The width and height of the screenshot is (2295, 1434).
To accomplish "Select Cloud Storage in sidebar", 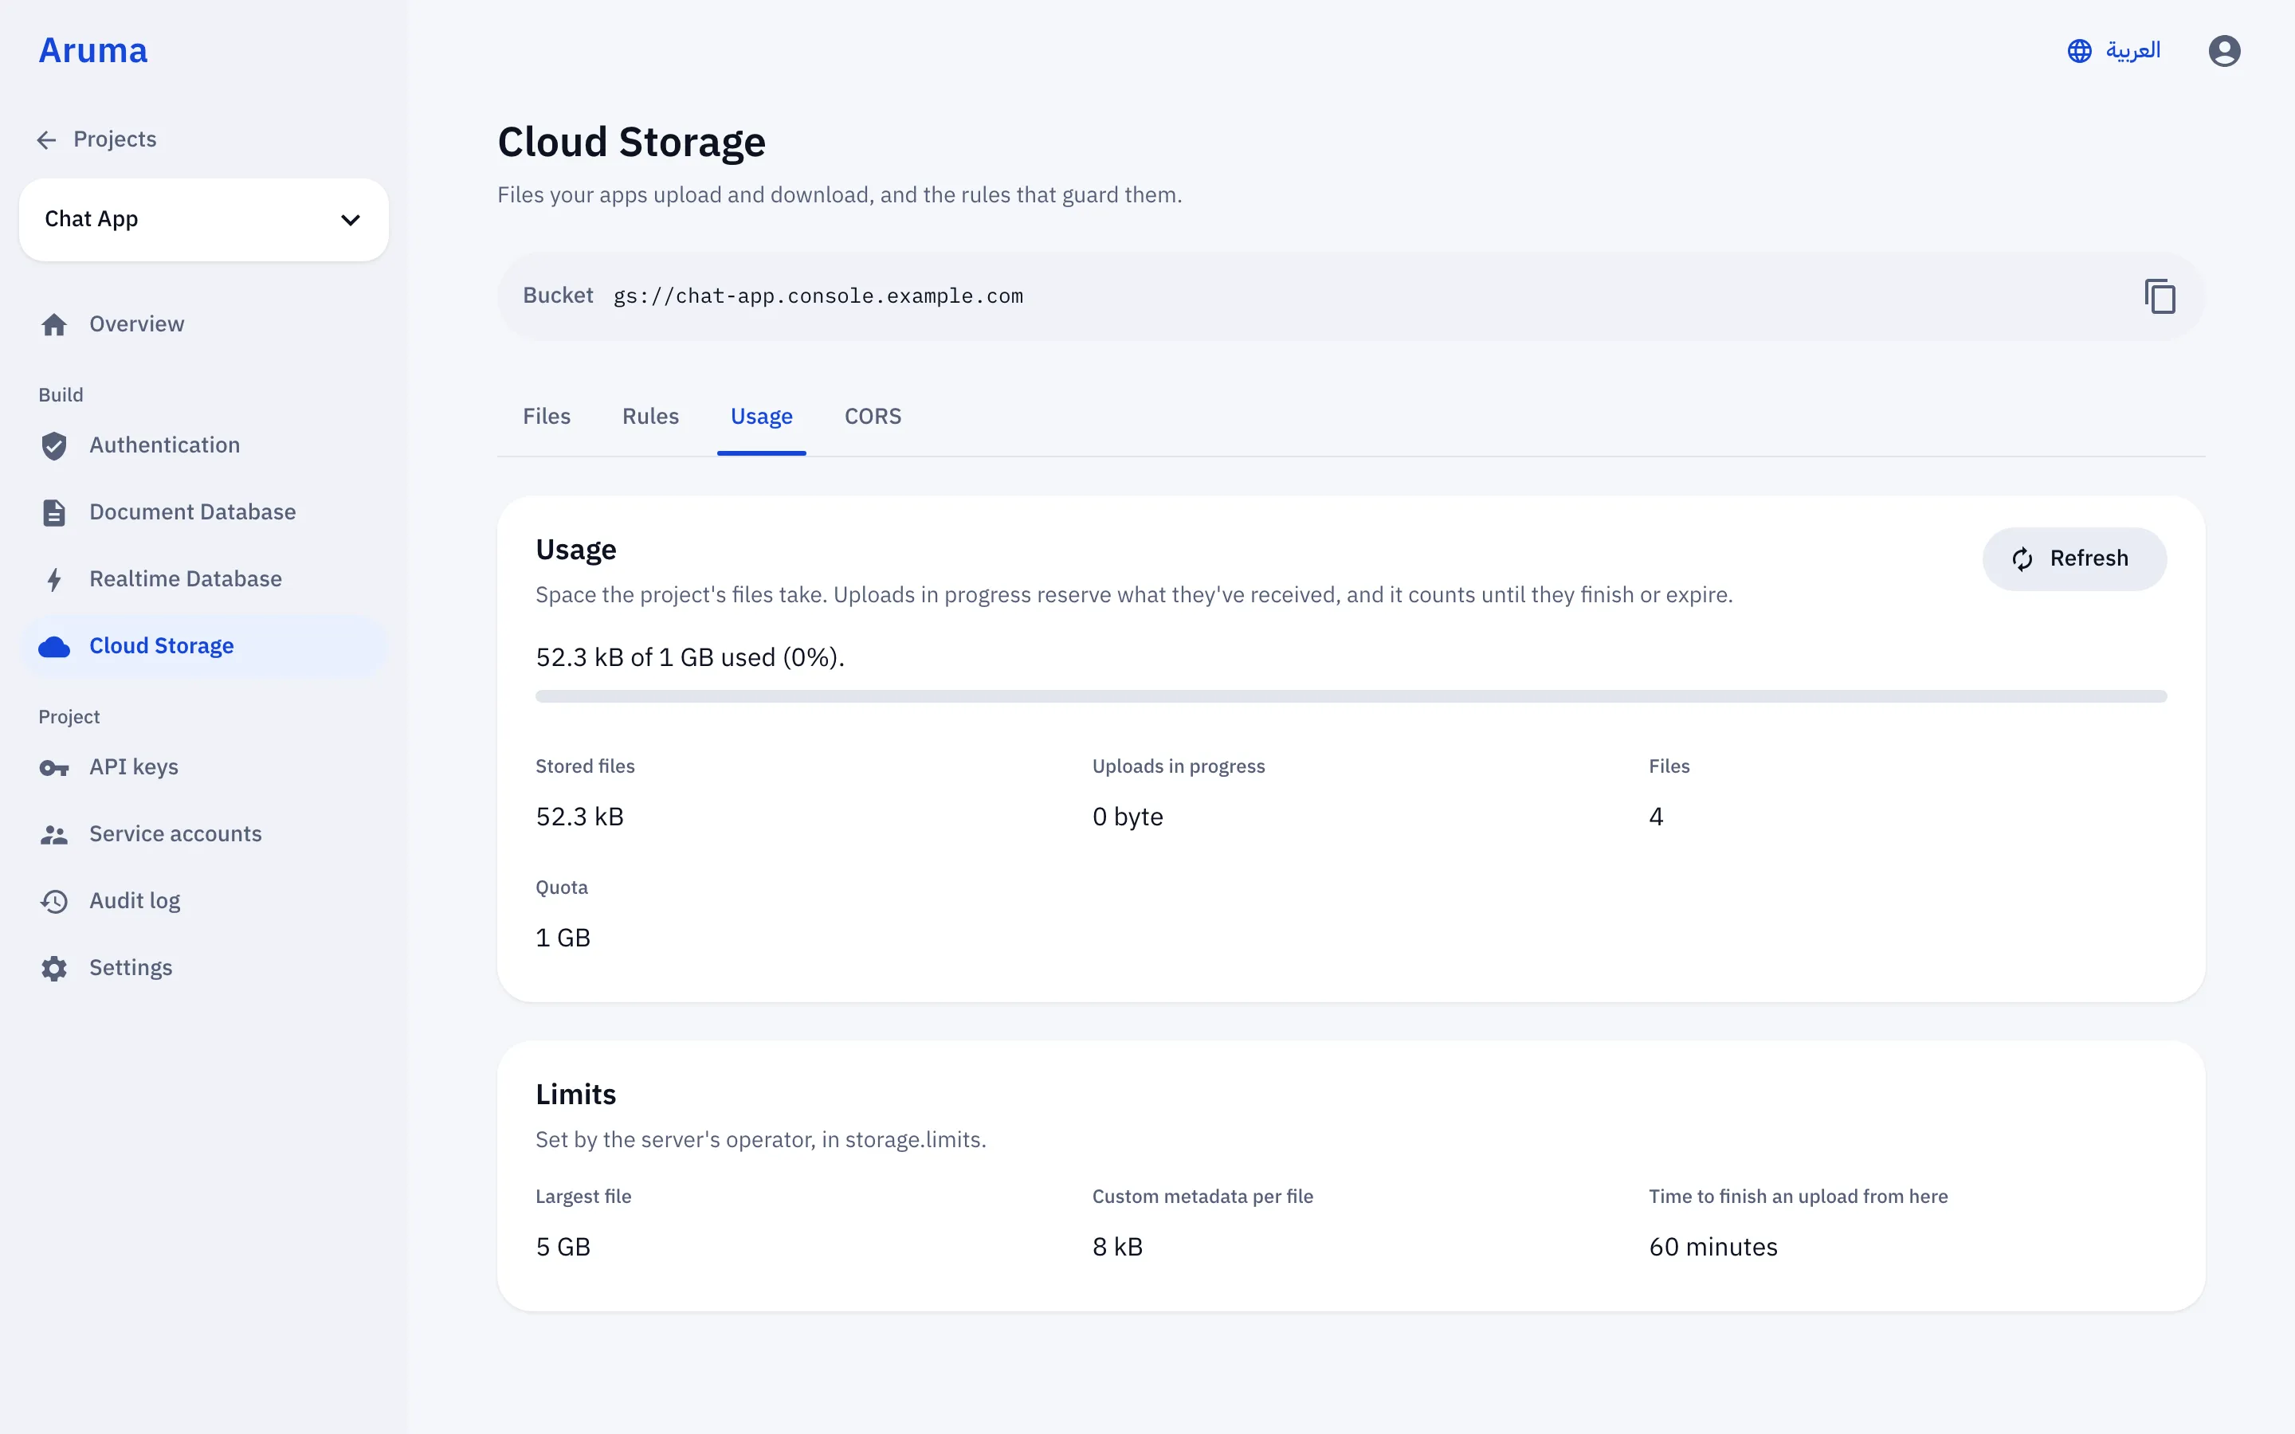I will click(203, 646).
